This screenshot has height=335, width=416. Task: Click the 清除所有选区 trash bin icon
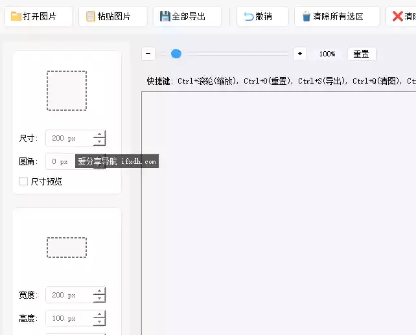tap(306, 16)
